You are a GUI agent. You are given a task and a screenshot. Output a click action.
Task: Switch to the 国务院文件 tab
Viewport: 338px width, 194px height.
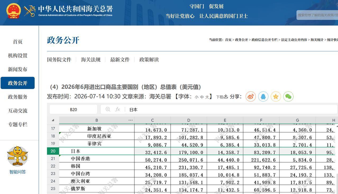point(59,60)
